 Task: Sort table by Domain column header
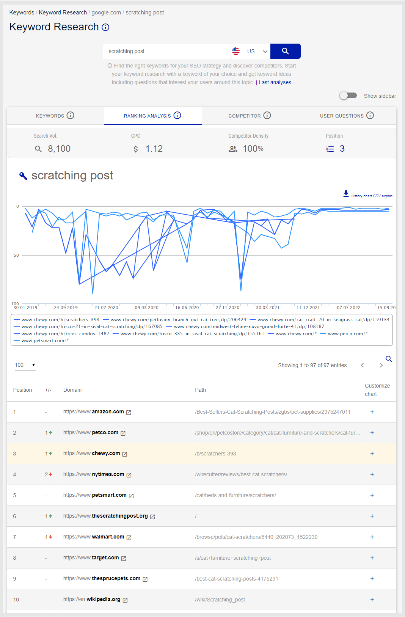click(72, 390)
